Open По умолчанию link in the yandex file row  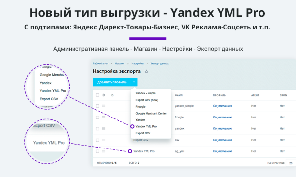tap(222, 129)
